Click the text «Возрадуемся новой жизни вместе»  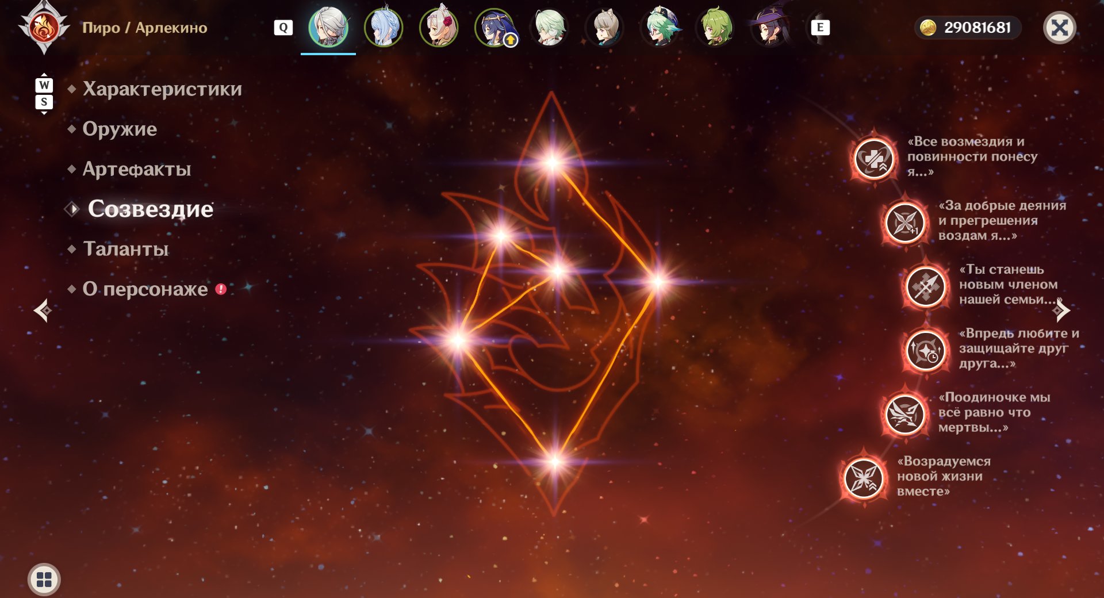pos(944,476)
